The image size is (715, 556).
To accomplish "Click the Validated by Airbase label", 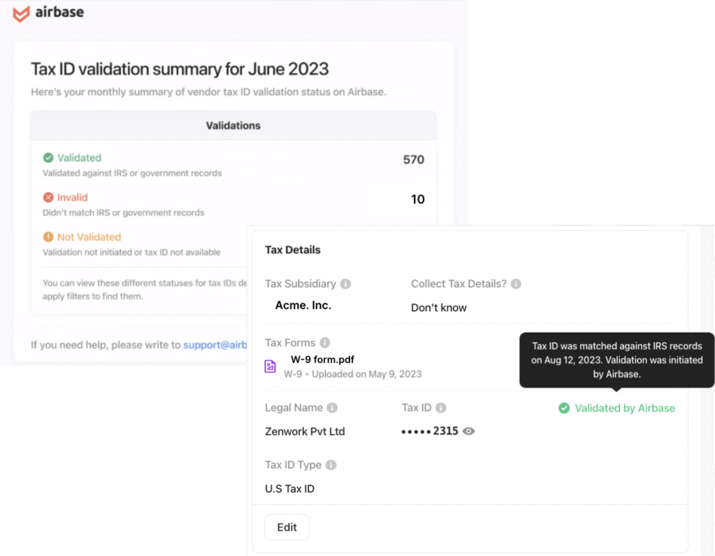I will [x=625, y=408].
